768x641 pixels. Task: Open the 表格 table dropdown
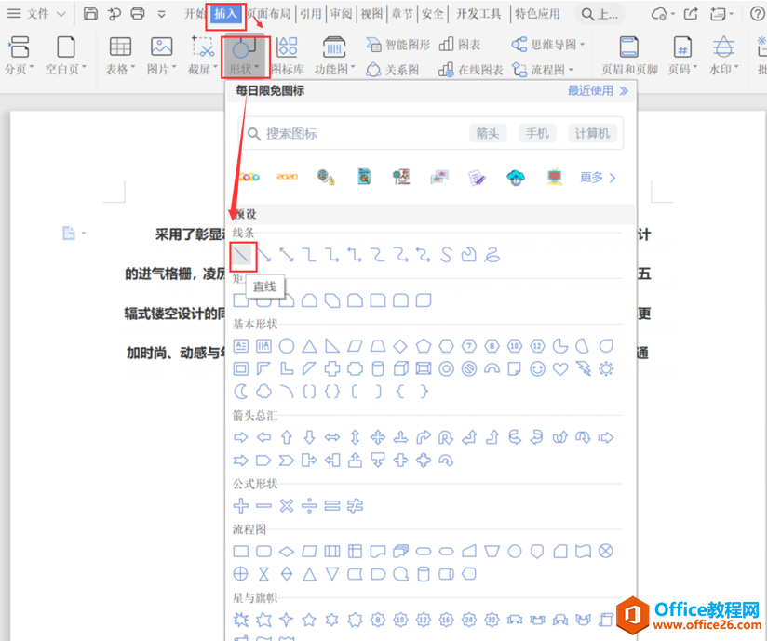click(x=120, y=56)
